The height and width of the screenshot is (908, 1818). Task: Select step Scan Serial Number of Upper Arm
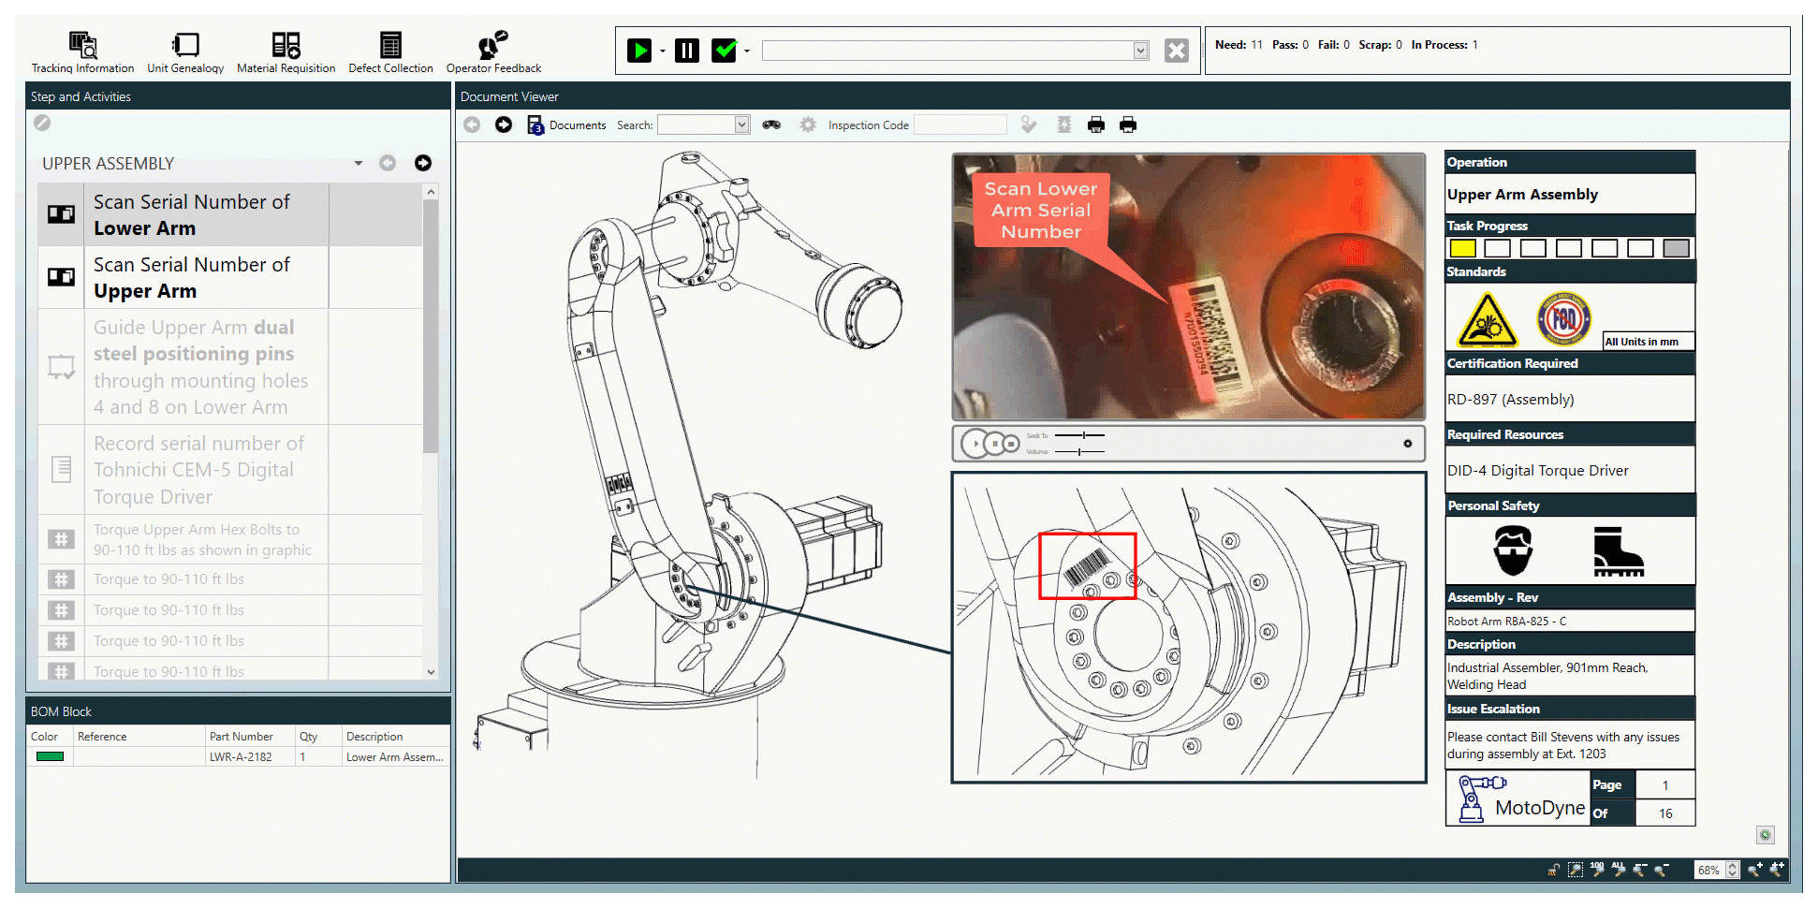[x=229, y=278]
